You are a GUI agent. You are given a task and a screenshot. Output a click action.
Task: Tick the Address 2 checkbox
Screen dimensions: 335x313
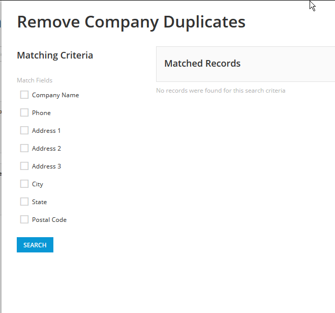(x=24, y=148)
